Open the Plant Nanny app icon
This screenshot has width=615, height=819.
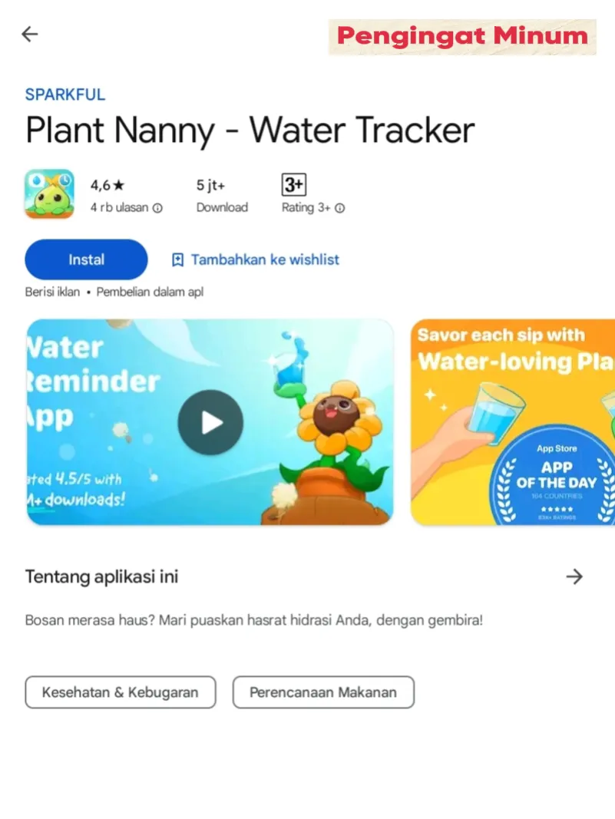pos(50,193)
